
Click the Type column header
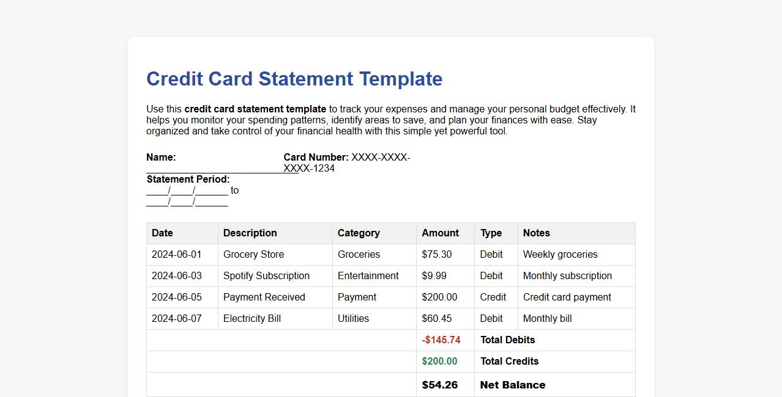491,233
